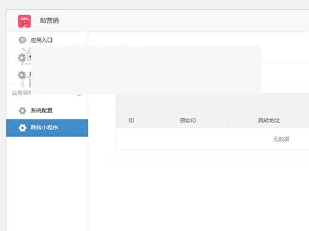This screenshot has width=309, height=231.
Task: Click the 跳转地址 column header
Action: 269,120
